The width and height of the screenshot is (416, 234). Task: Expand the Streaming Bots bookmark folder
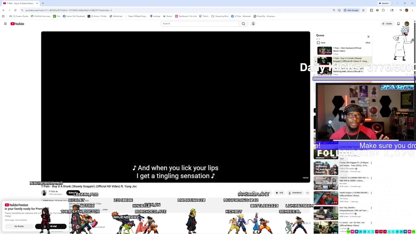(220, 16)
